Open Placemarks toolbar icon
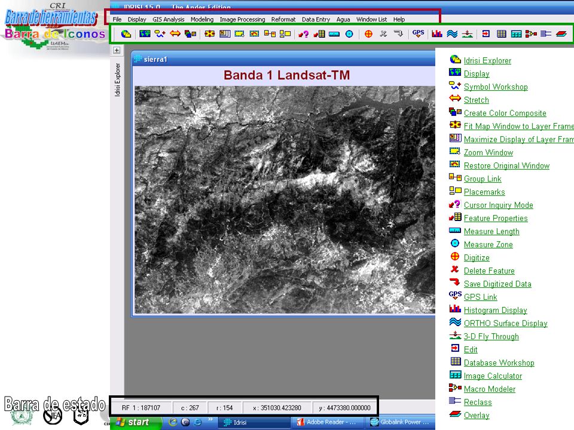This screenshot has height=430, width=574. 285,34
